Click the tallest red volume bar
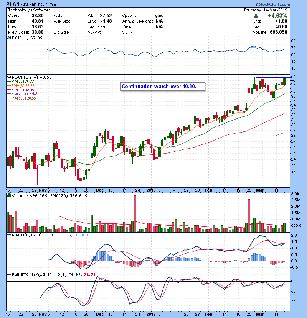 pyautogui.click(x=135, y=213)
